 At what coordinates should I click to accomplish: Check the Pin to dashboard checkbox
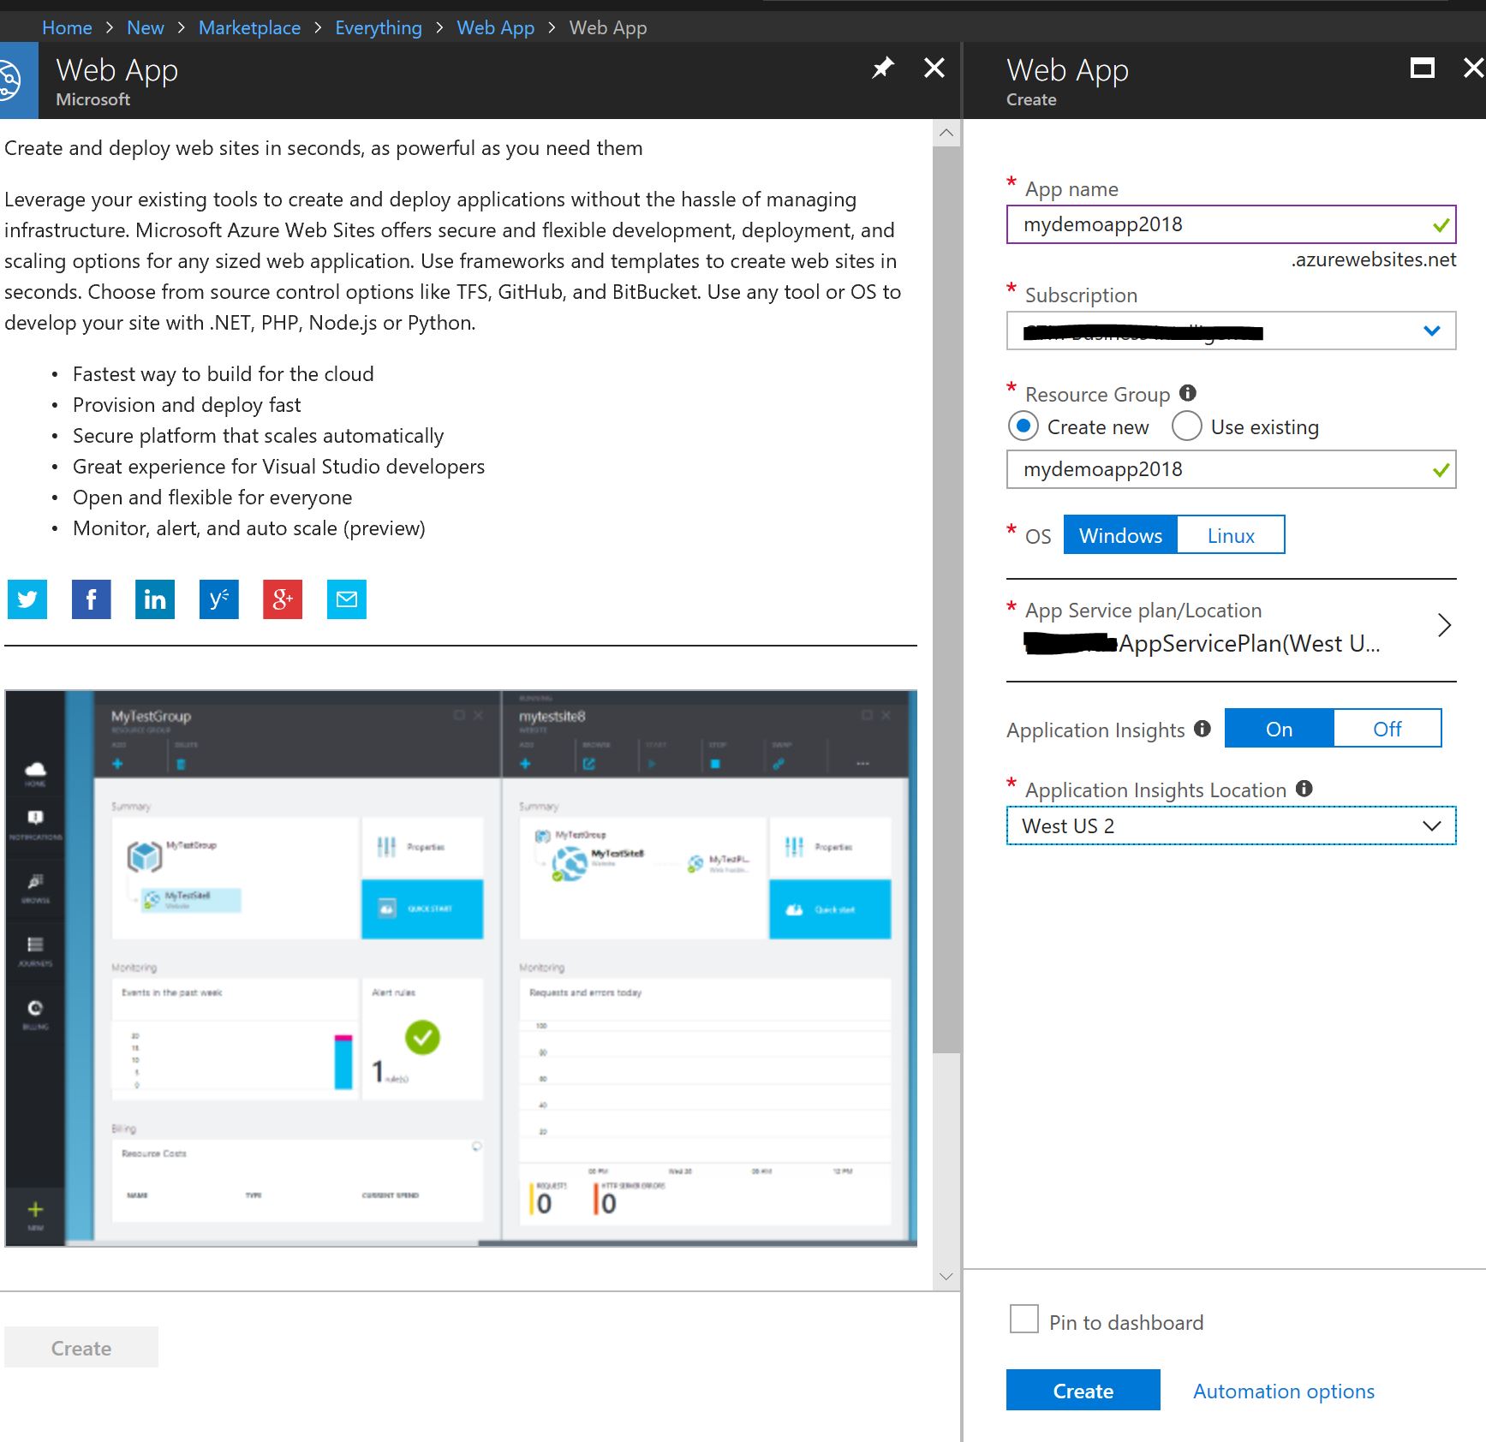pos(1023,1319)
